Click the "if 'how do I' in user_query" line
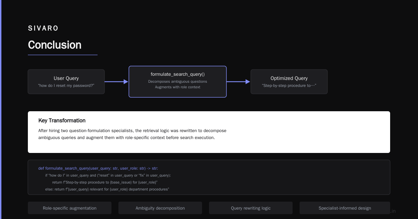 coord(108,175)
